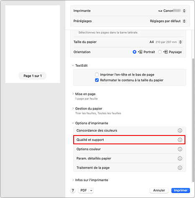The width and height of the screenshot is (195, 198).
Task: Collapse the Options d'imprimante section
Action: 73,123
